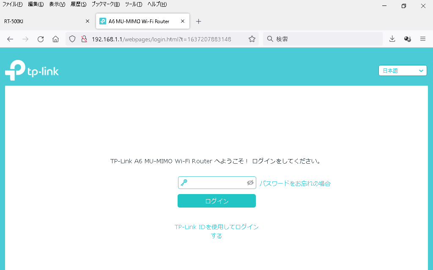
Task: Click the tracking protection shield icon
Action: (72, 39)
